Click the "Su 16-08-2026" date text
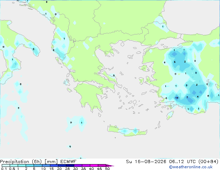 pos(146,161)
